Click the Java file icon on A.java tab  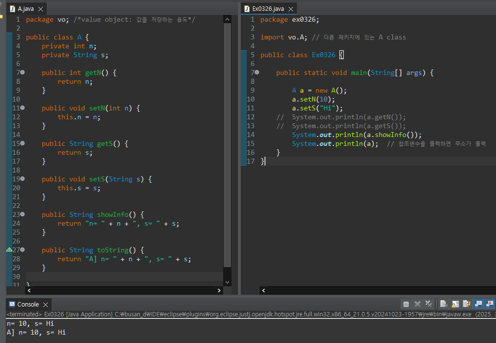(x=12, y=9)
